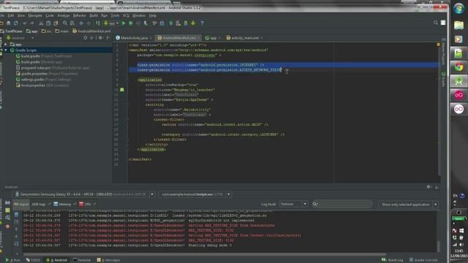Image resolution: width=468 pixels, height=263 pixels.
Task: Collapse the Gradle Scripts node
Action: coord(6,50)
